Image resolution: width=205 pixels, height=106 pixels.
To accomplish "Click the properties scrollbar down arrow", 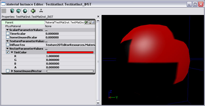I will pyautogui.click(x=98, y=103).
